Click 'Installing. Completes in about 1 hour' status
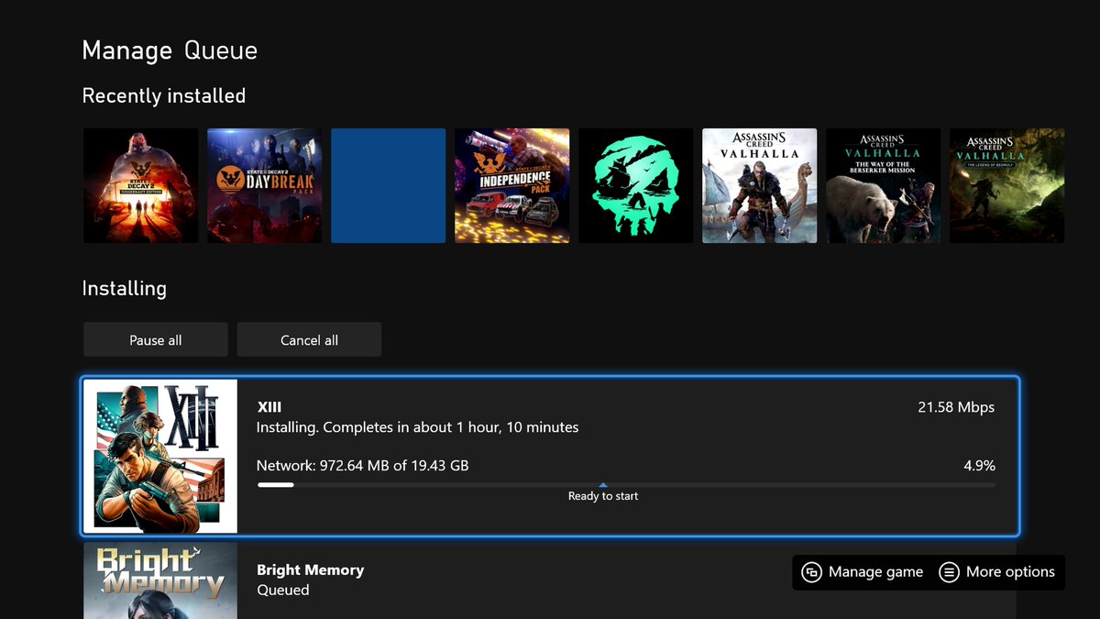This screenshot has width=1100, height=619. click(x=418, y=427)
